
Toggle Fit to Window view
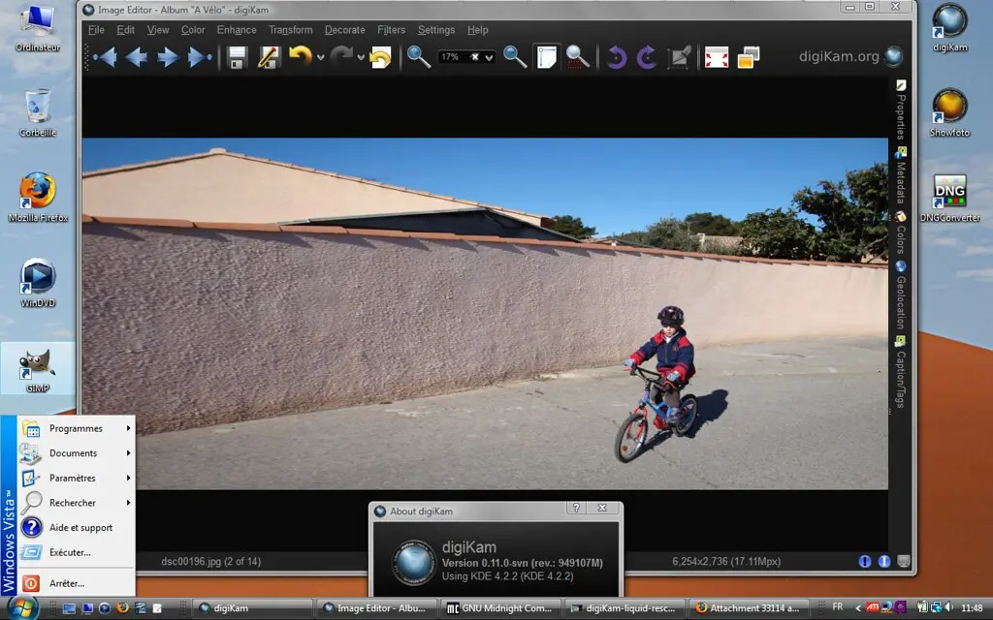547,58
